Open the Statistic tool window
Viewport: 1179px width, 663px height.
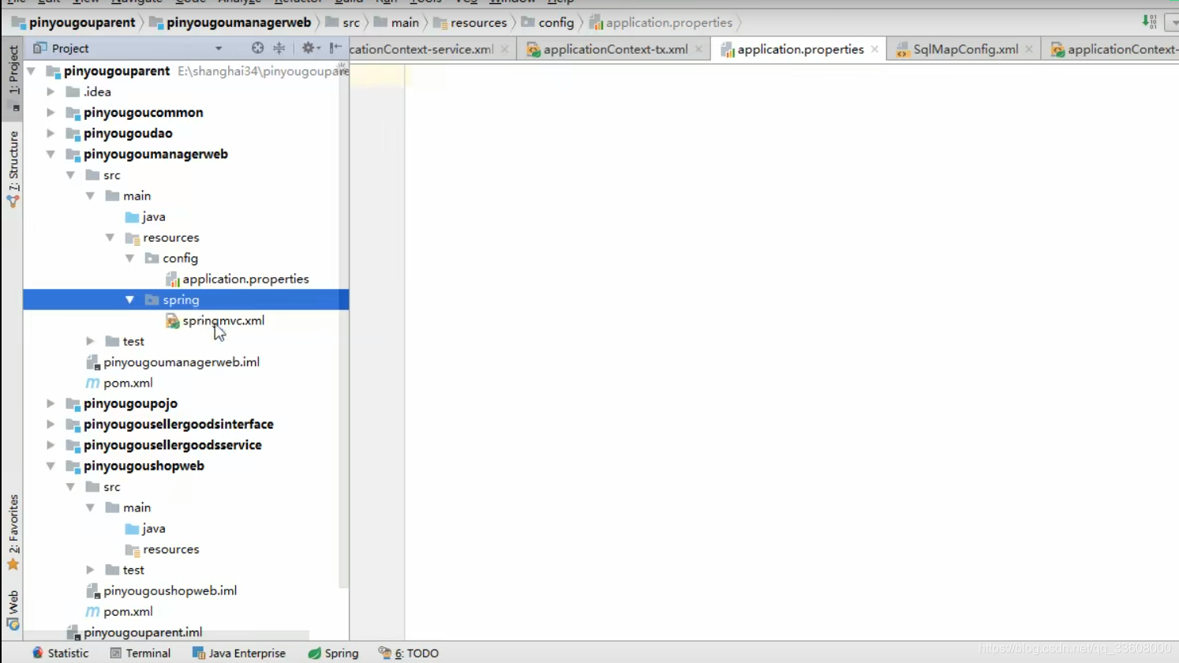tap(60, 653)
